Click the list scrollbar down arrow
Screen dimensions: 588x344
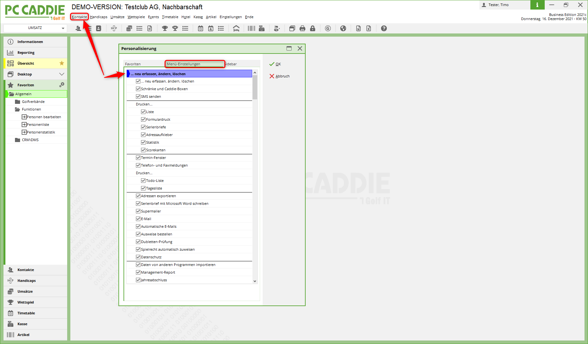click(x=255, y=281)
